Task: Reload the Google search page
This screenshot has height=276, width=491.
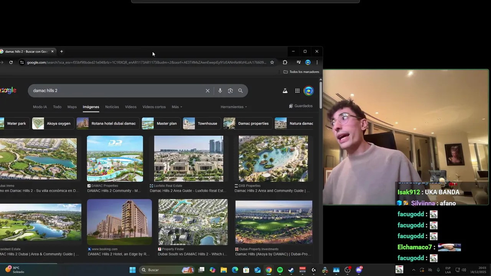Action: (x=11, y=62)
